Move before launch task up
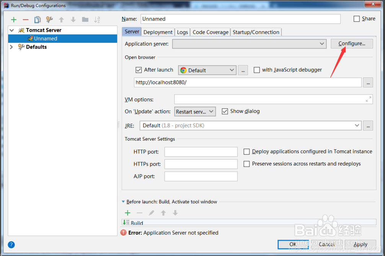The width and height of the screenshot is (385, 256). click(163, 213)
